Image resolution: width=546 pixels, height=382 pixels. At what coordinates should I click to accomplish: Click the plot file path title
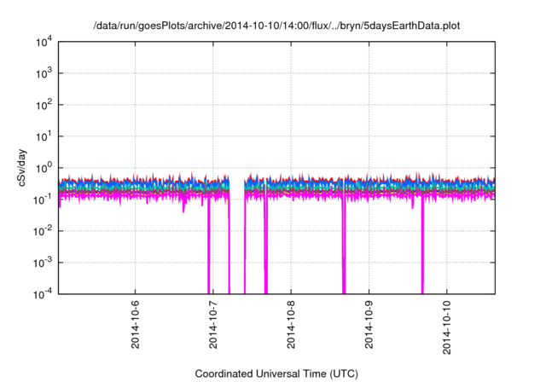[276, 26]
